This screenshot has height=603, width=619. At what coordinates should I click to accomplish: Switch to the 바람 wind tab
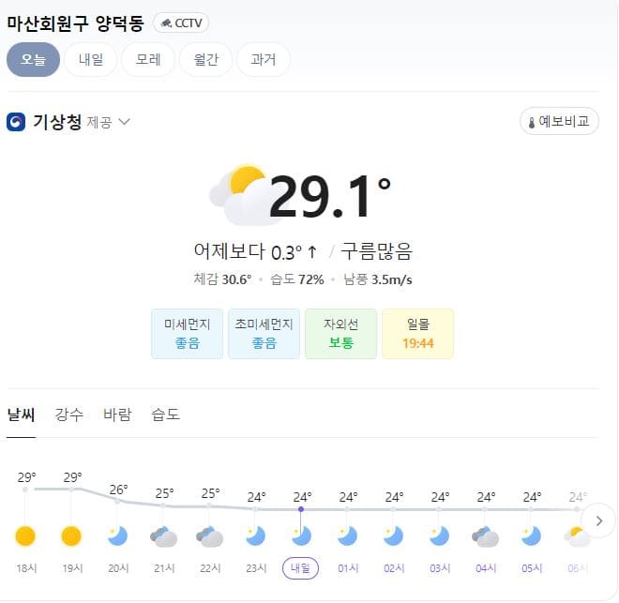click(x=117, y=415)
